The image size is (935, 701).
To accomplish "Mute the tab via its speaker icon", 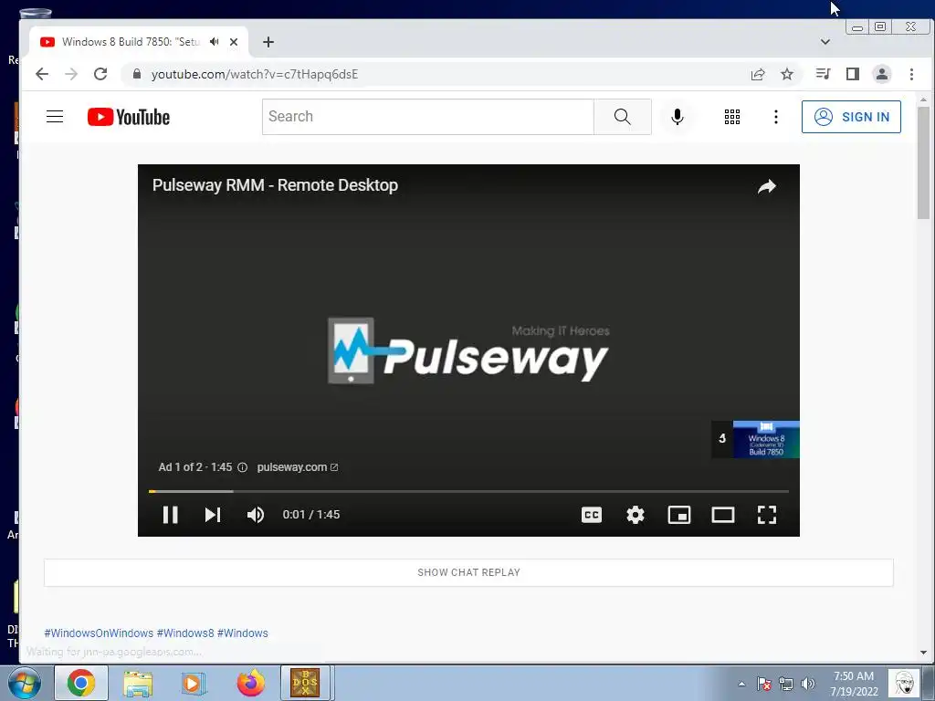I will click(x=214, y=42).
